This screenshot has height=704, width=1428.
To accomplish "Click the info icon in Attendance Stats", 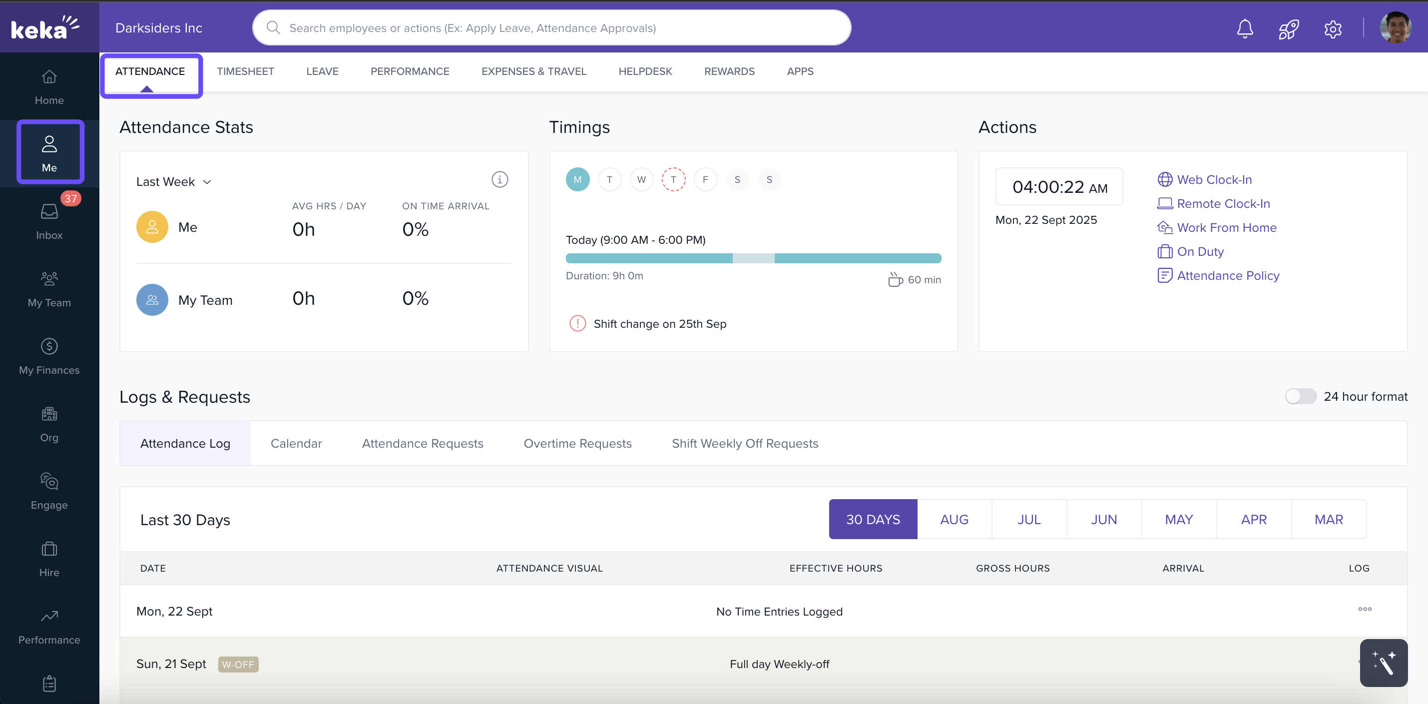I will pos(499,179).
